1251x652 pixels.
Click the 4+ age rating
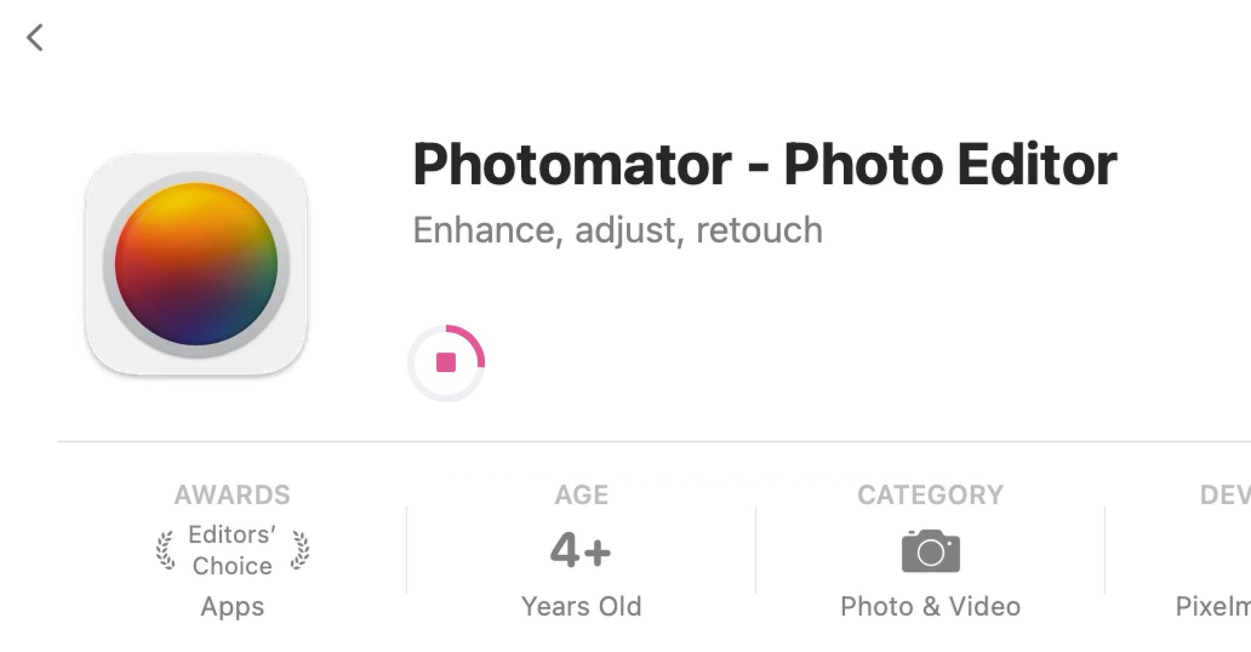(x=580, y=551)
